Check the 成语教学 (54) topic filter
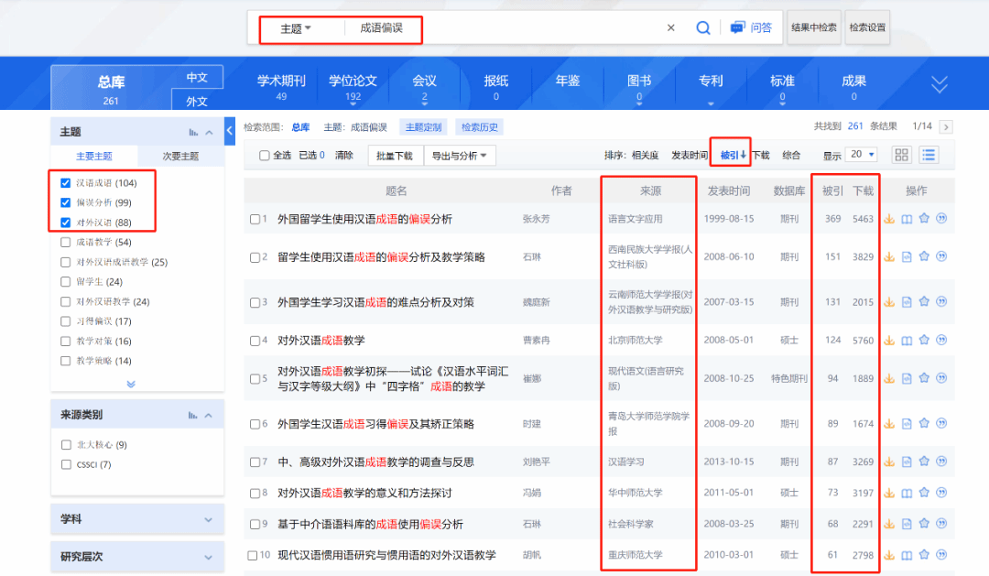The image size is (989, 576). (66, 243)
